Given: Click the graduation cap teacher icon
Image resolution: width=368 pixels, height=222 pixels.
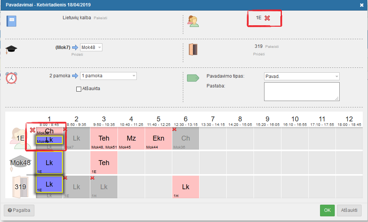Looking at the screenshot, I should [x=11, y=49].
